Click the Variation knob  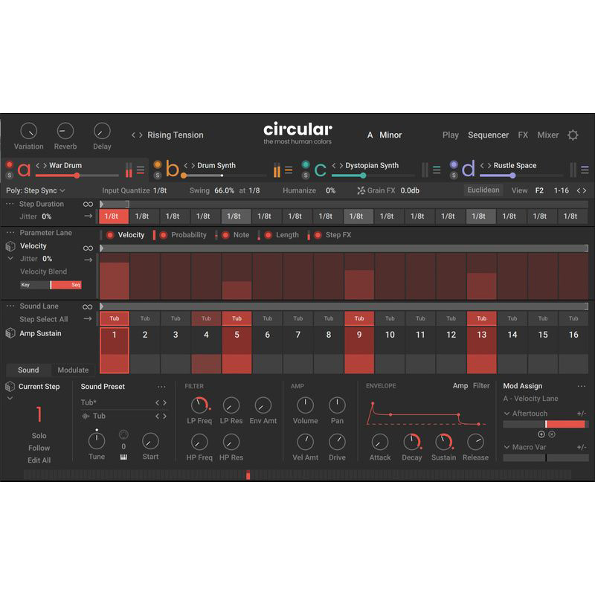[29, 132]
